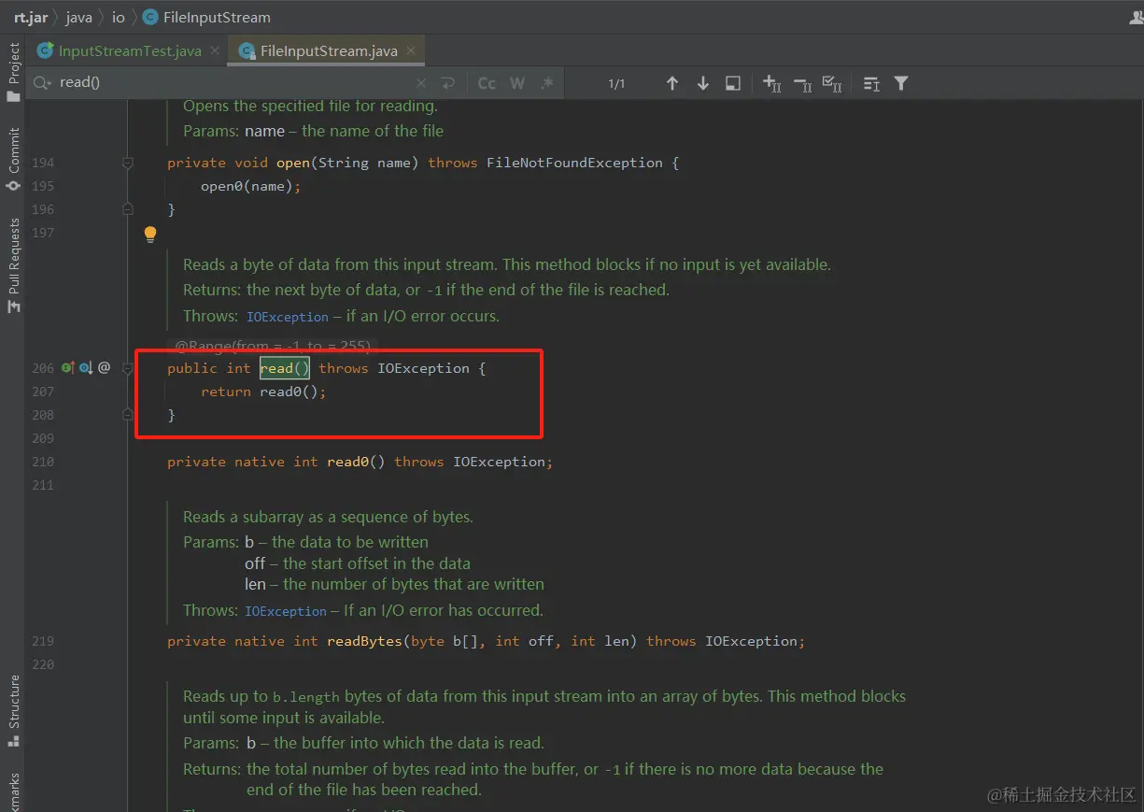This screenshot has width=1144, height=812.
Task: Click read0() call on line 207
Action: click(289, 392)
